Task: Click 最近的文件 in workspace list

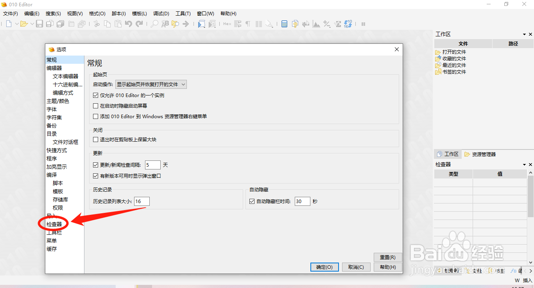Action: 454,65
